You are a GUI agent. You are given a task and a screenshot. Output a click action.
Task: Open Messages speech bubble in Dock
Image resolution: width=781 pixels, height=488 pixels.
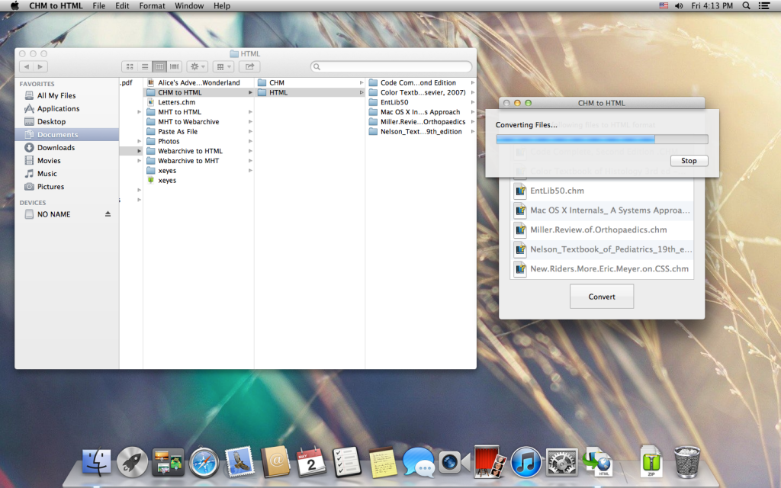tap(419, 462)
